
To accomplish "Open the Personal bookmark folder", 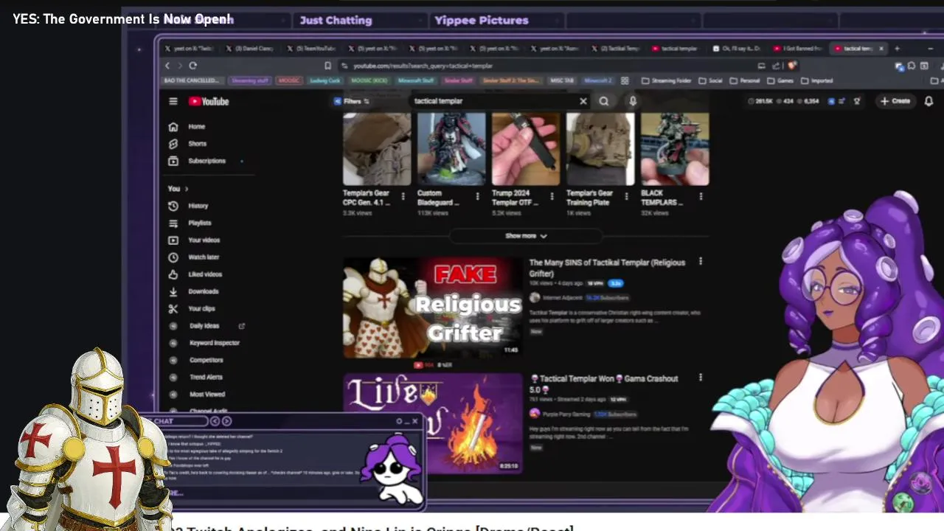I will [x=745, y=80].
